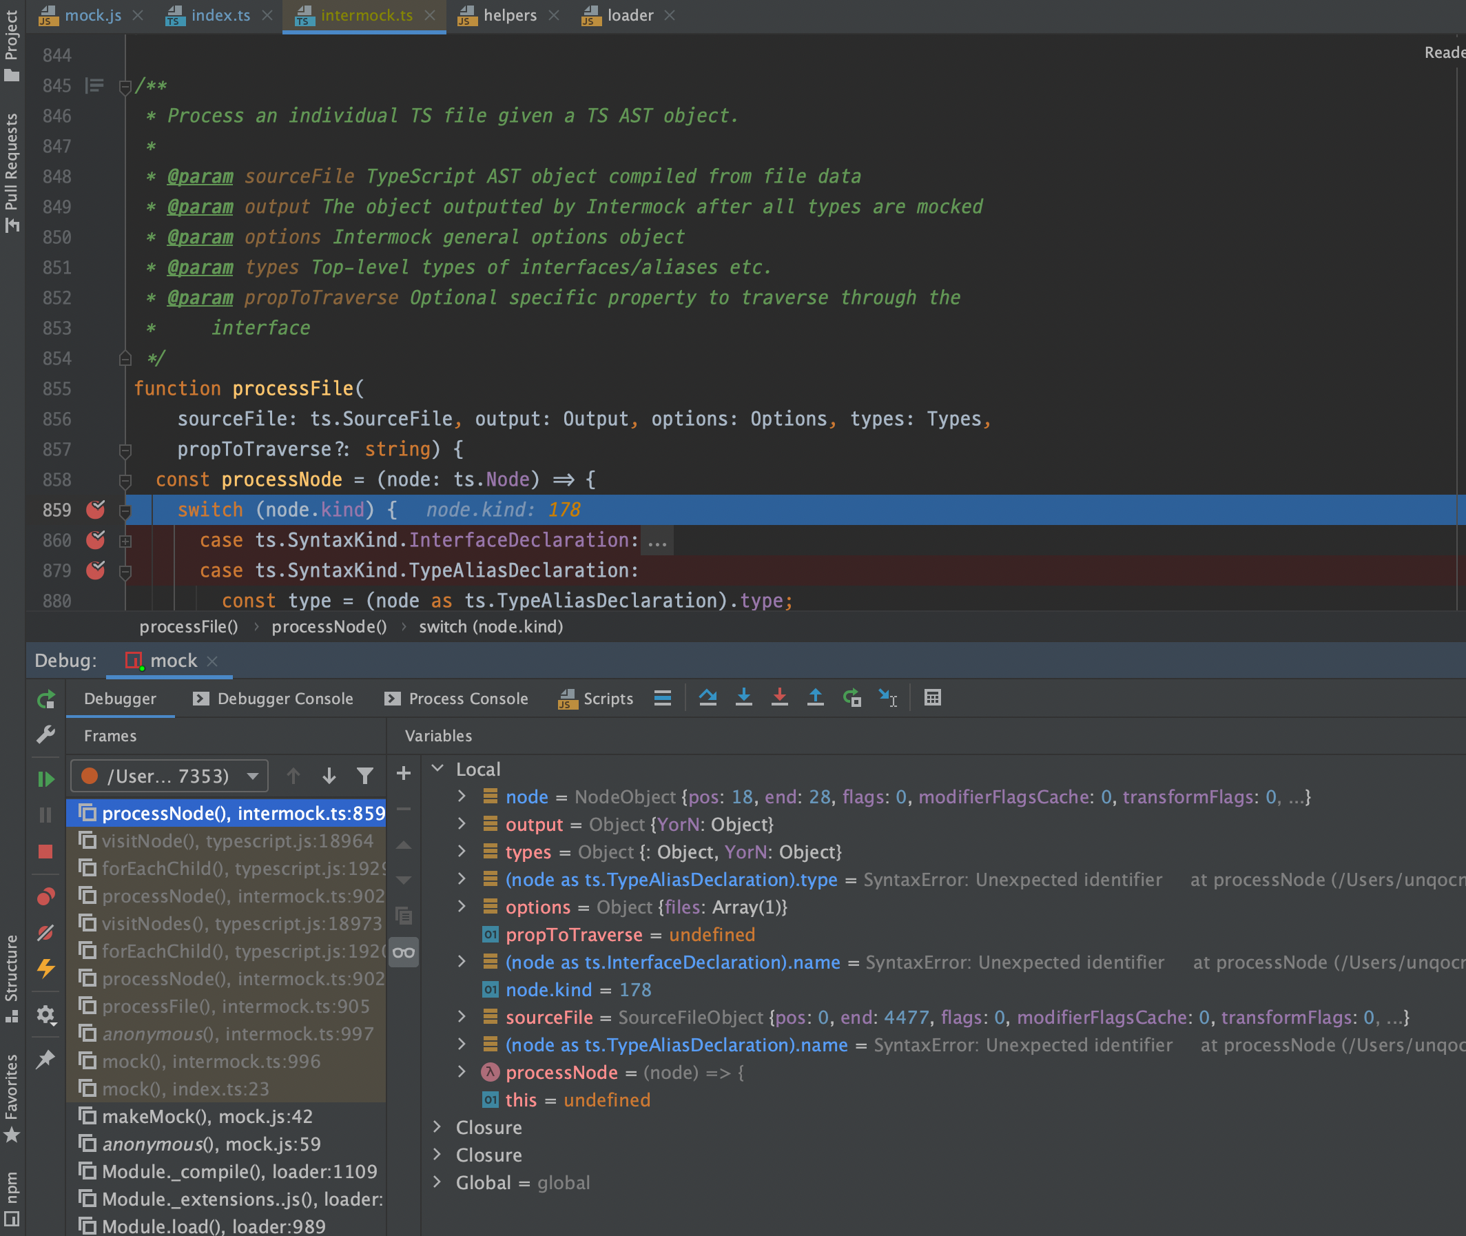Expand the node variable in Local
The width and height of the screenshot is (1466, 1236).
click(x=462, y=796)
